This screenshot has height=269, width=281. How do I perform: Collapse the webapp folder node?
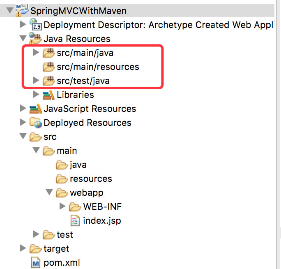click(x=49, y=192)
